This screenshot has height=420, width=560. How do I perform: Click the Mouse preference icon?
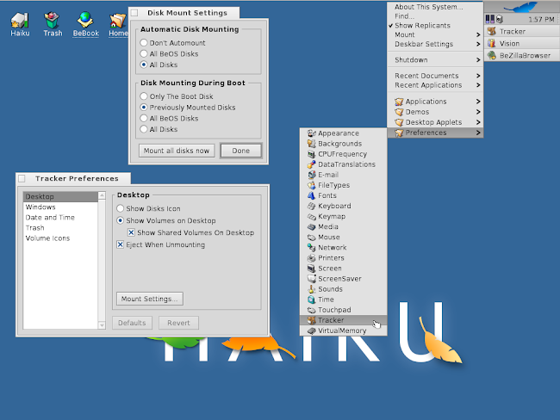tap(311, 237)
